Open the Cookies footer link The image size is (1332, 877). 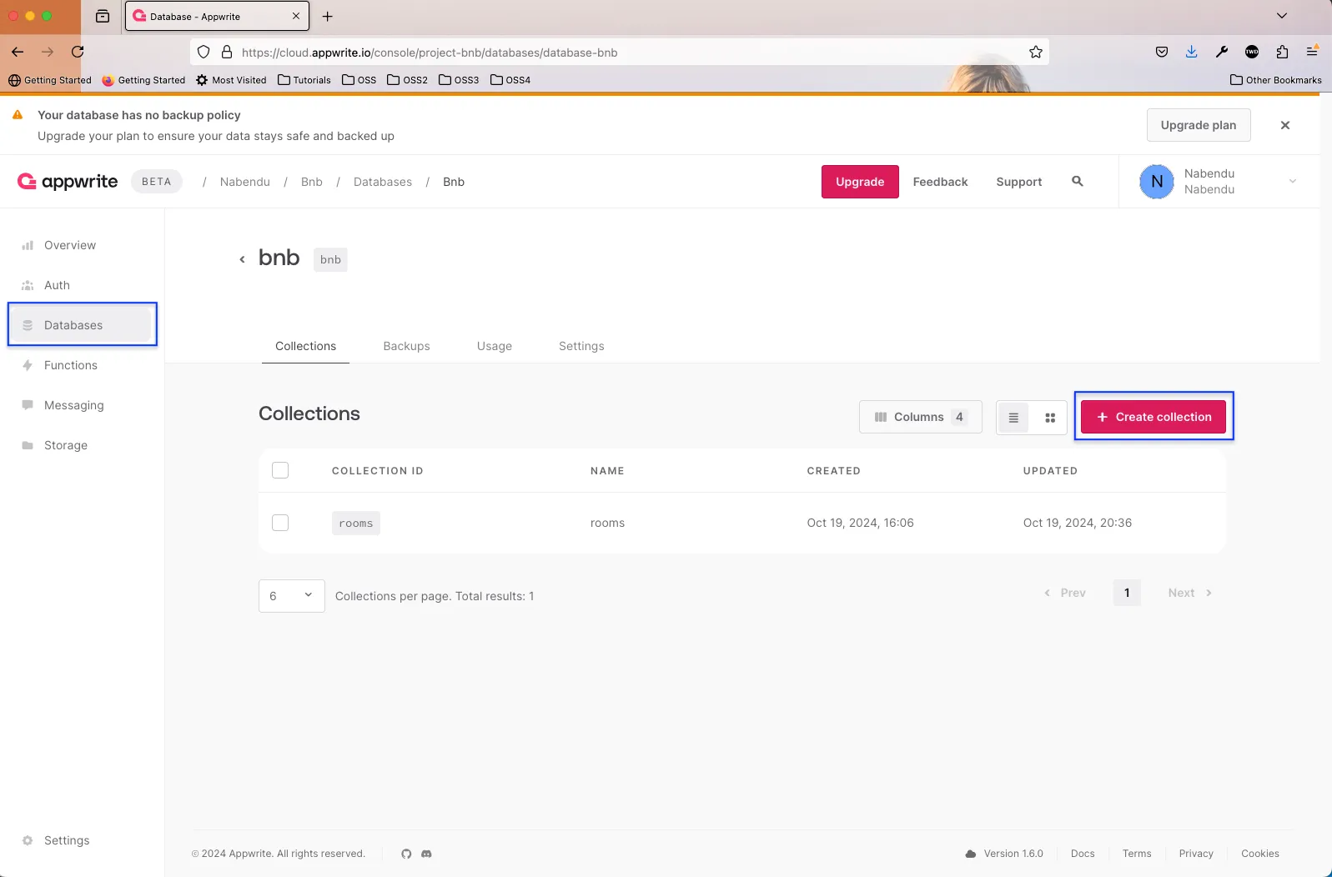[1260, 854]
